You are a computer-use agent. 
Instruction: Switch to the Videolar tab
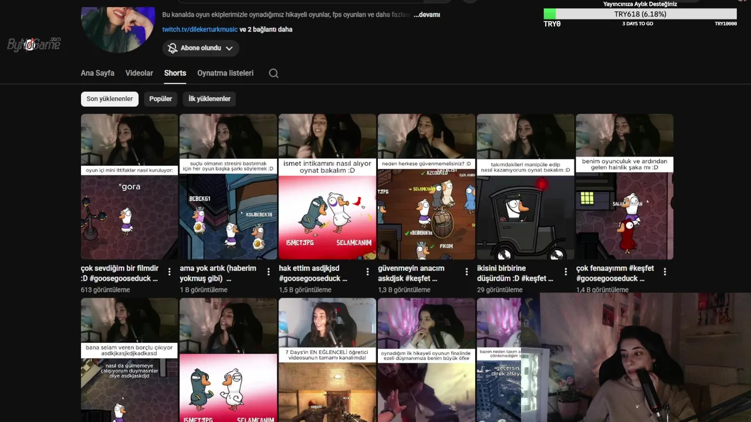(139, 73)
